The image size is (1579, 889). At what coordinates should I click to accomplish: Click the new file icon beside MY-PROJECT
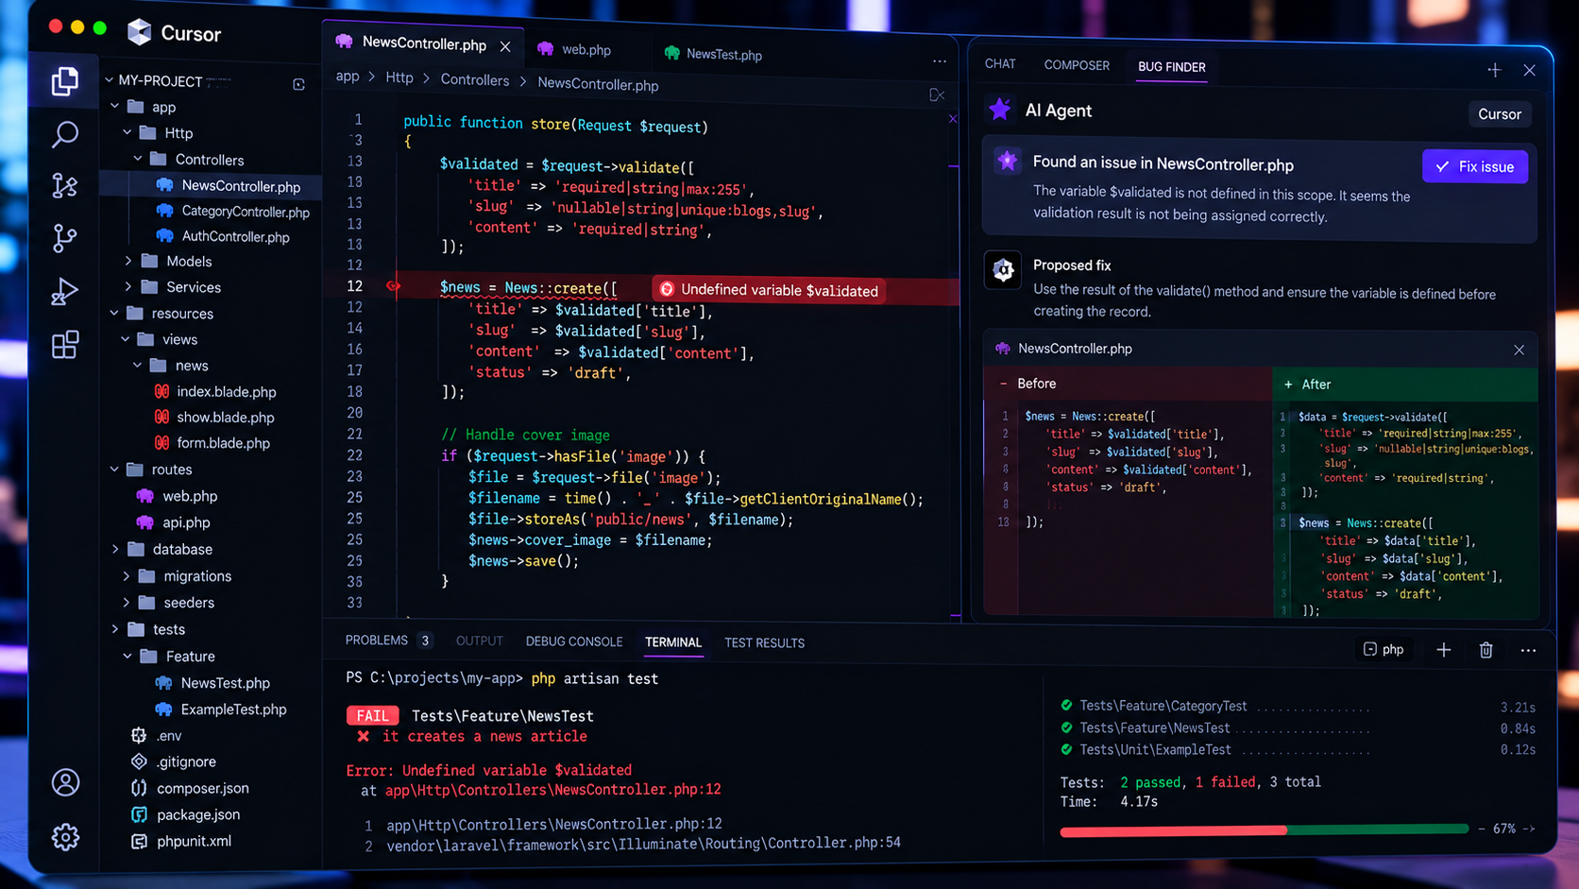point(298,84)
